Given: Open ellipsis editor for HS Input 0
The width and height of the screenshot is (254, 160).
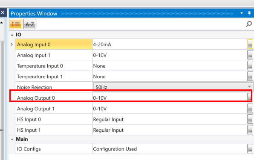Looking at the screenshot, I should pyautogui.click(x=250, y=119).
